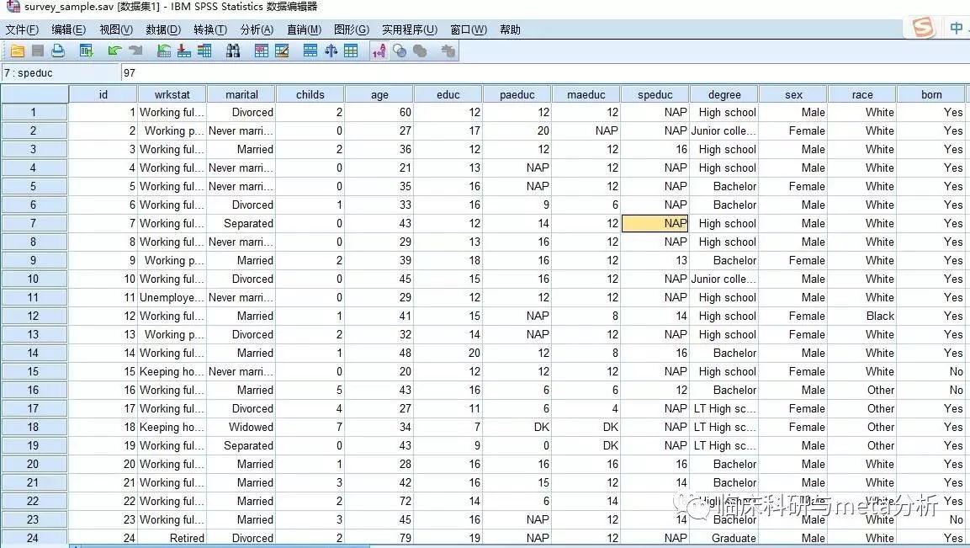The image size is (970, 548).
Task: Open the 数据(D) menu
Action: [163, 29]
